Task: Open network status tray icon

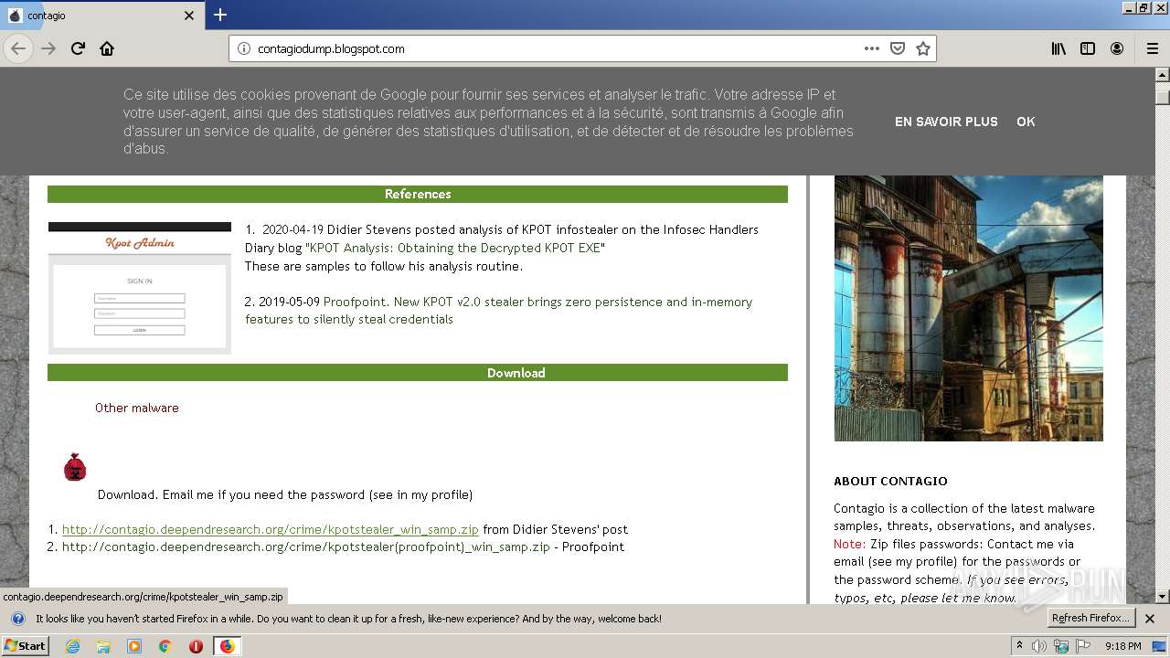Action: [x=1061, y=646]
